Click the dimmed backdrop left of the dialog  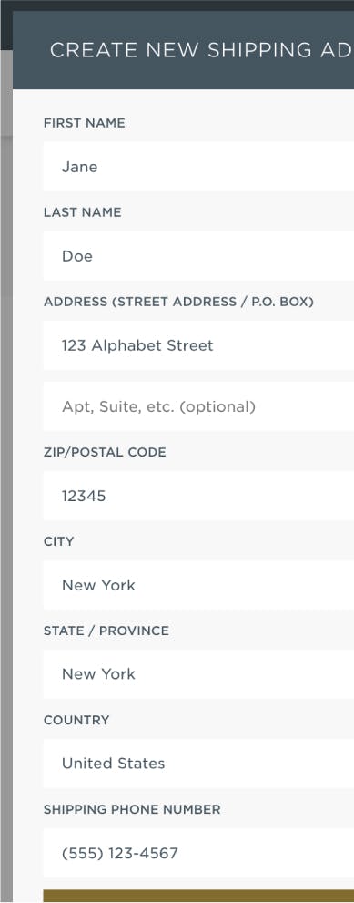[5, 461]
